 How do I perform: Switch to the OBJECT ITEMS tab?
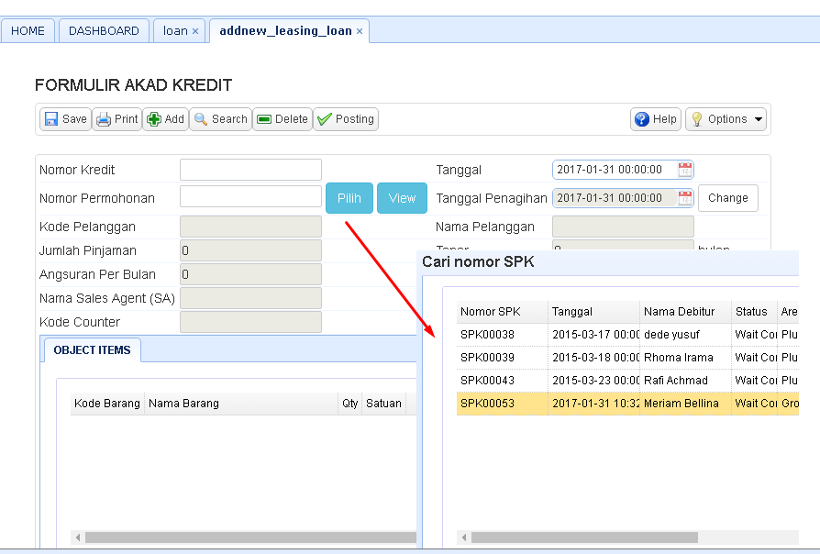point(92,349)
